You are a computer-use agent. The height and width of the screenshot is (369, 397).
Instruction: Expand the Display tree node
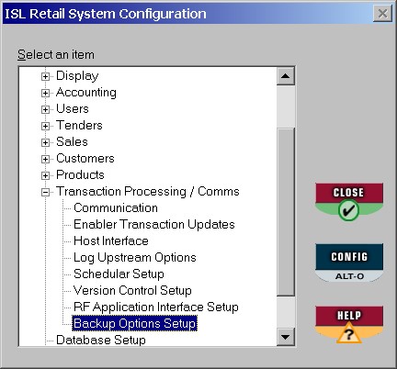click(45, 76)
